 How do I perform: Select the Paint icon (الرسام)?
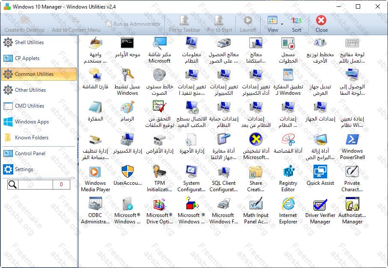tap(128, 107)
